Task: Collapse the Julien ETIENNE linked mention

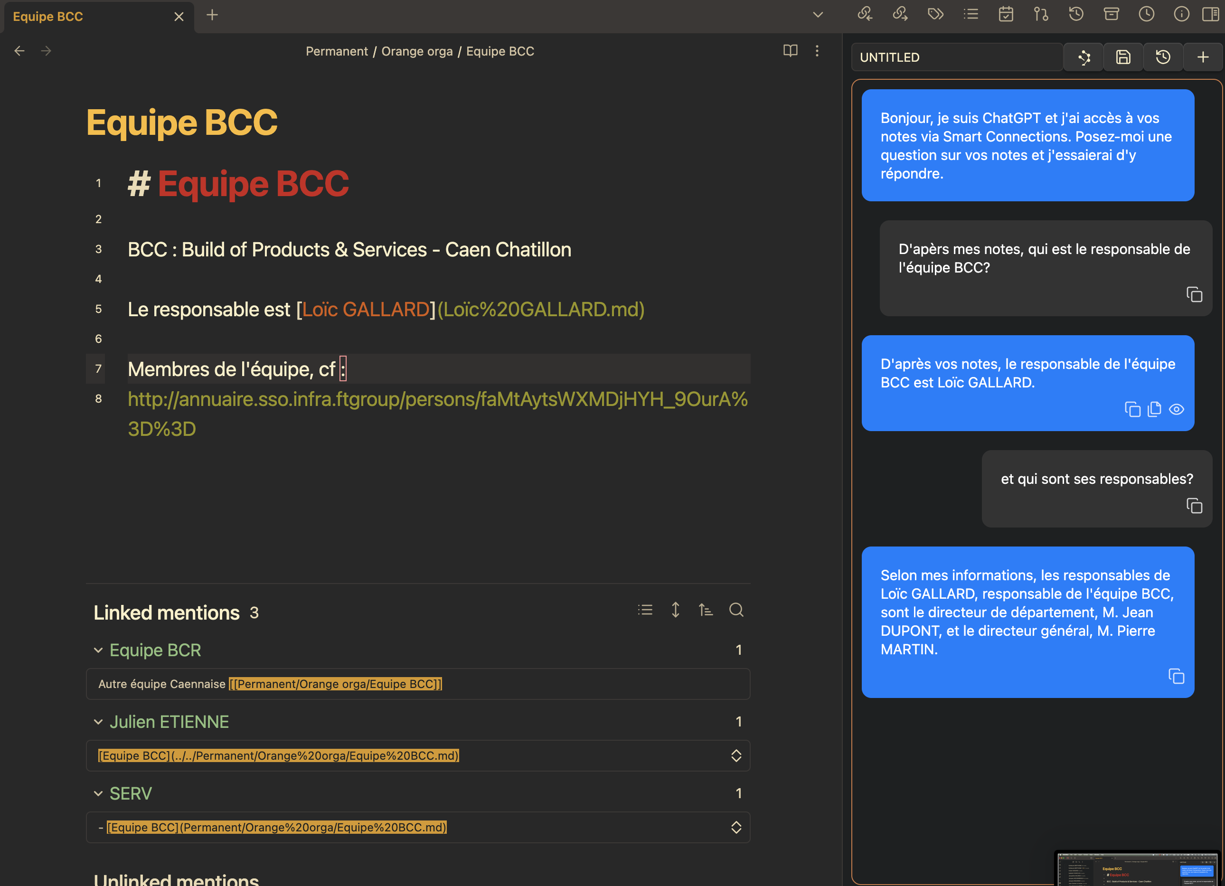Action: pyautogui.click(x=98, y=722)
